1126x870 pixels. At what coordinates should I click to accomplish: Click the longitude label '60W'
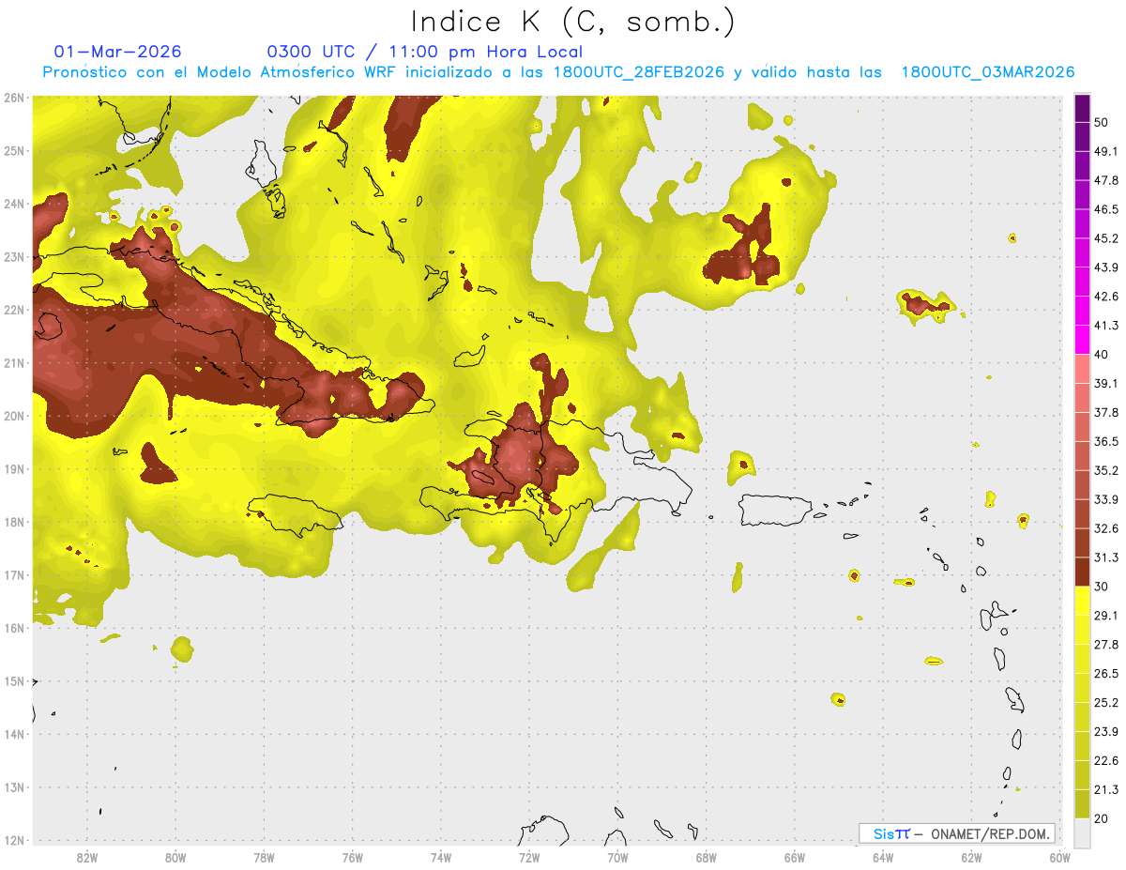(x=1059, y=858)
